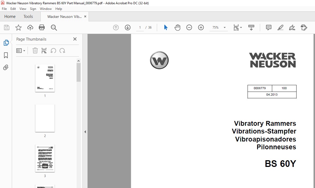Open the View menu
Viewport: 315px width, 188px height.
click(23, 9)
